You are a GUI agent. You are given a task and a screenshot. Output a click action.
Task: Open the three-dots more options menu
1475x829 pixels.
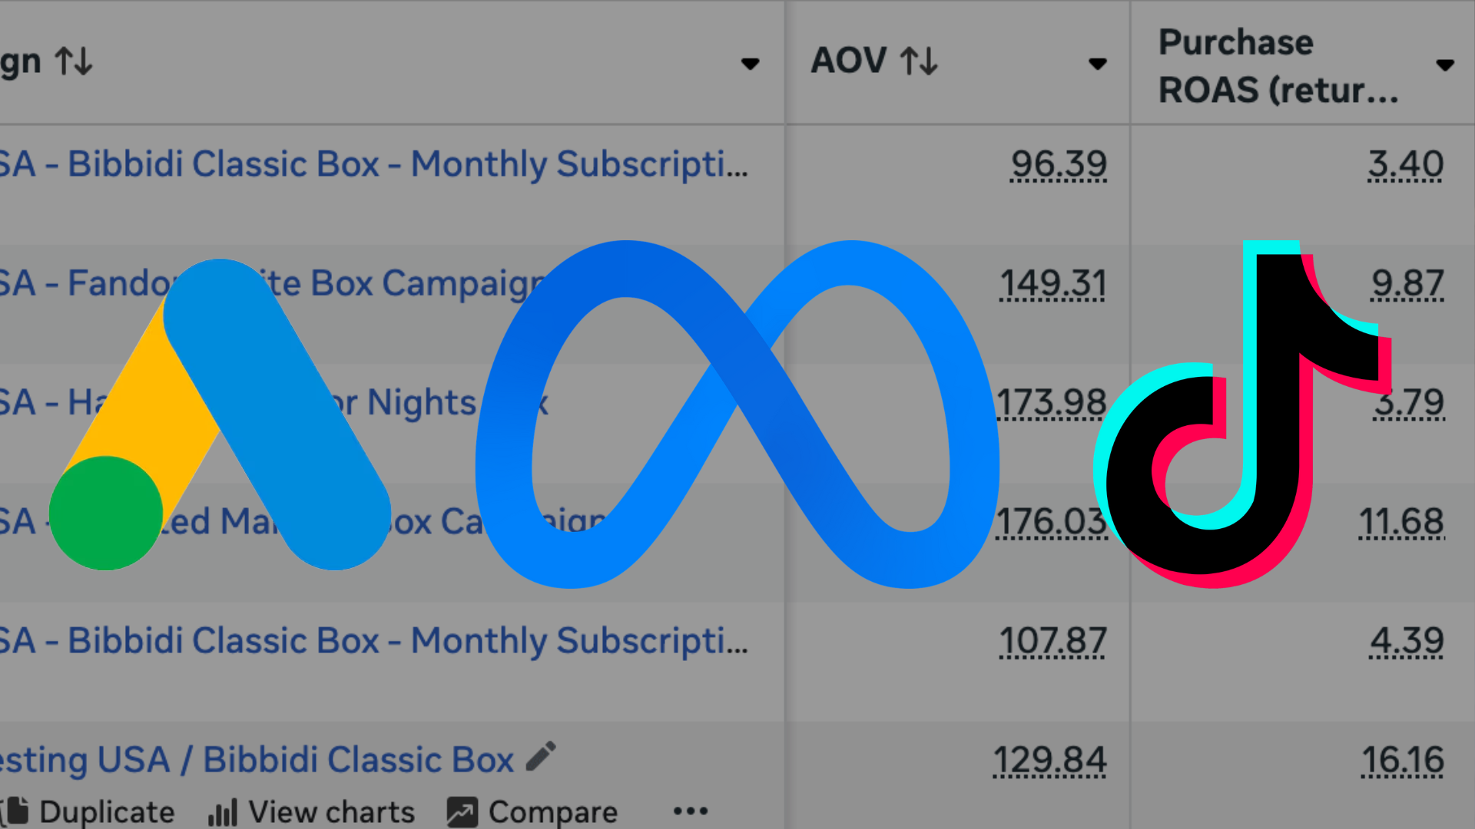[x=690, y=811]
